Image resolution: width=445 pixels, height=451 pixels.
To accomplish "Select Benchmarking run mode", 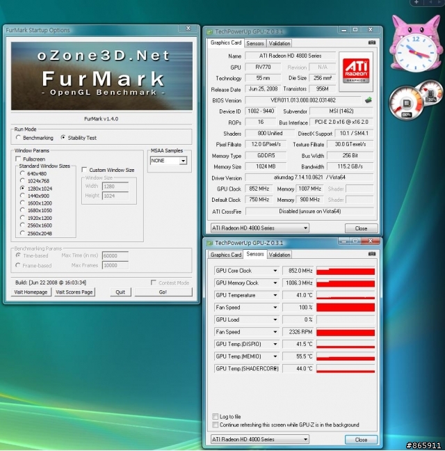I will tap(19, 138).
